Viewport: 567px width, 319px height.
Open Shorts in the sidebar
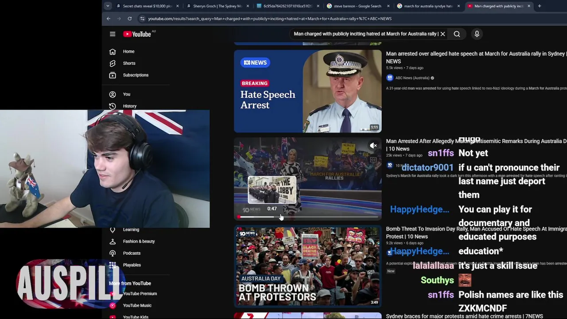coord(129,63)
